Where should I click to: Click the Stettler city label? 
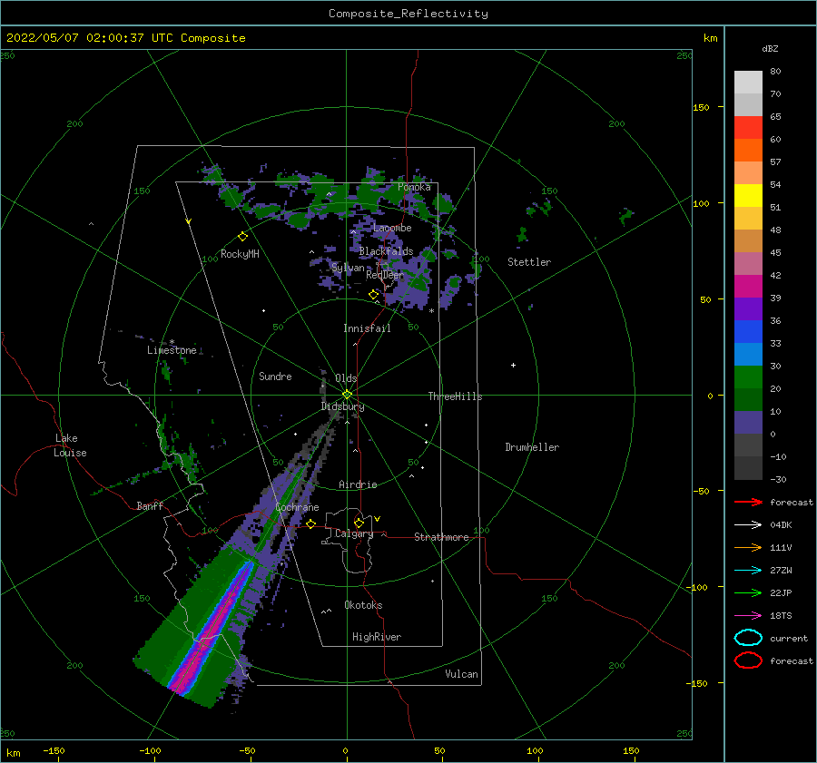click(x=529, y=262)
